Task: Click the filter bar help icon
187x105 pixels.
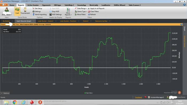Action: (181, 24)
